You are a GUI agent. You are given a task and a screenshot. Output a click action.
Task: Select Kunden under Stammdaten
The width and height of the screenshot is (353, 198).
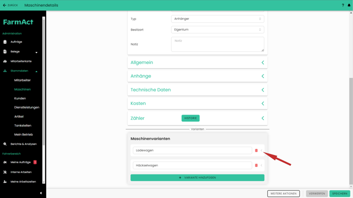point(20,98)
